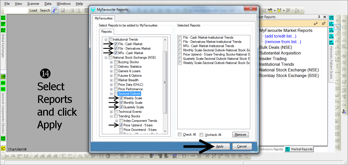The height and width of the screenshot is (165, 348).
Task: Click the Remove button
Action: [240, 135]
